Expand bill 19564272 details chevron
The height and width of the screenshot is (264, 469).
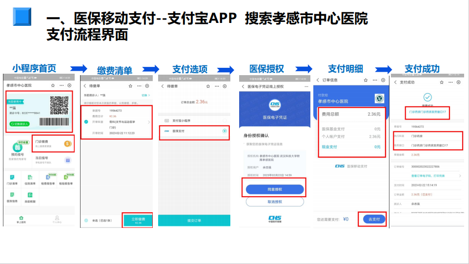149,122
